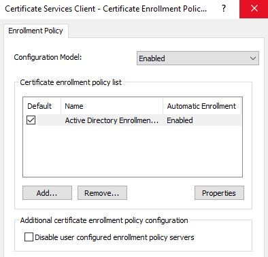The width and height of the screenshot is (268, 257).
Task: Click the dialog title bar text
Action: pyautogui.click(x=105, y=9)
